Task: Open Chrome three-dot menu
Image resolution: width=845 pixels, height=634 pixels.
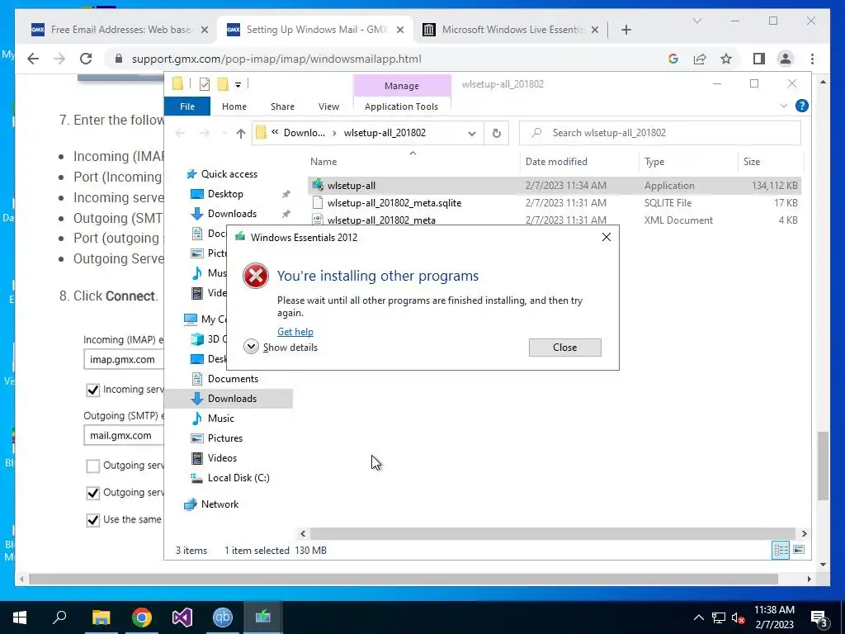Action: [812, 59]
